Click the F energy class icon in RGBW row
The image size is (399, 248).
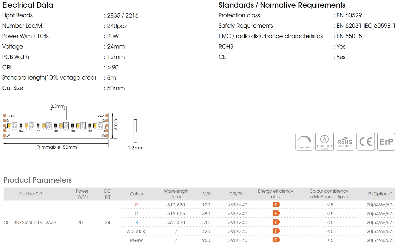[276, 240]
